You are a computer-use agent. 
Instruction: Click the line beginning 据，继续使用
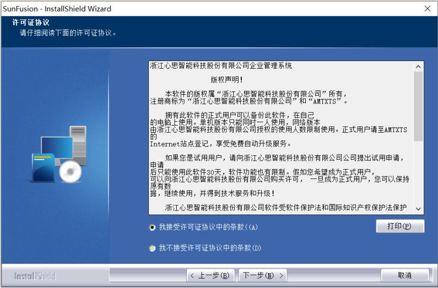pos(212,193)
